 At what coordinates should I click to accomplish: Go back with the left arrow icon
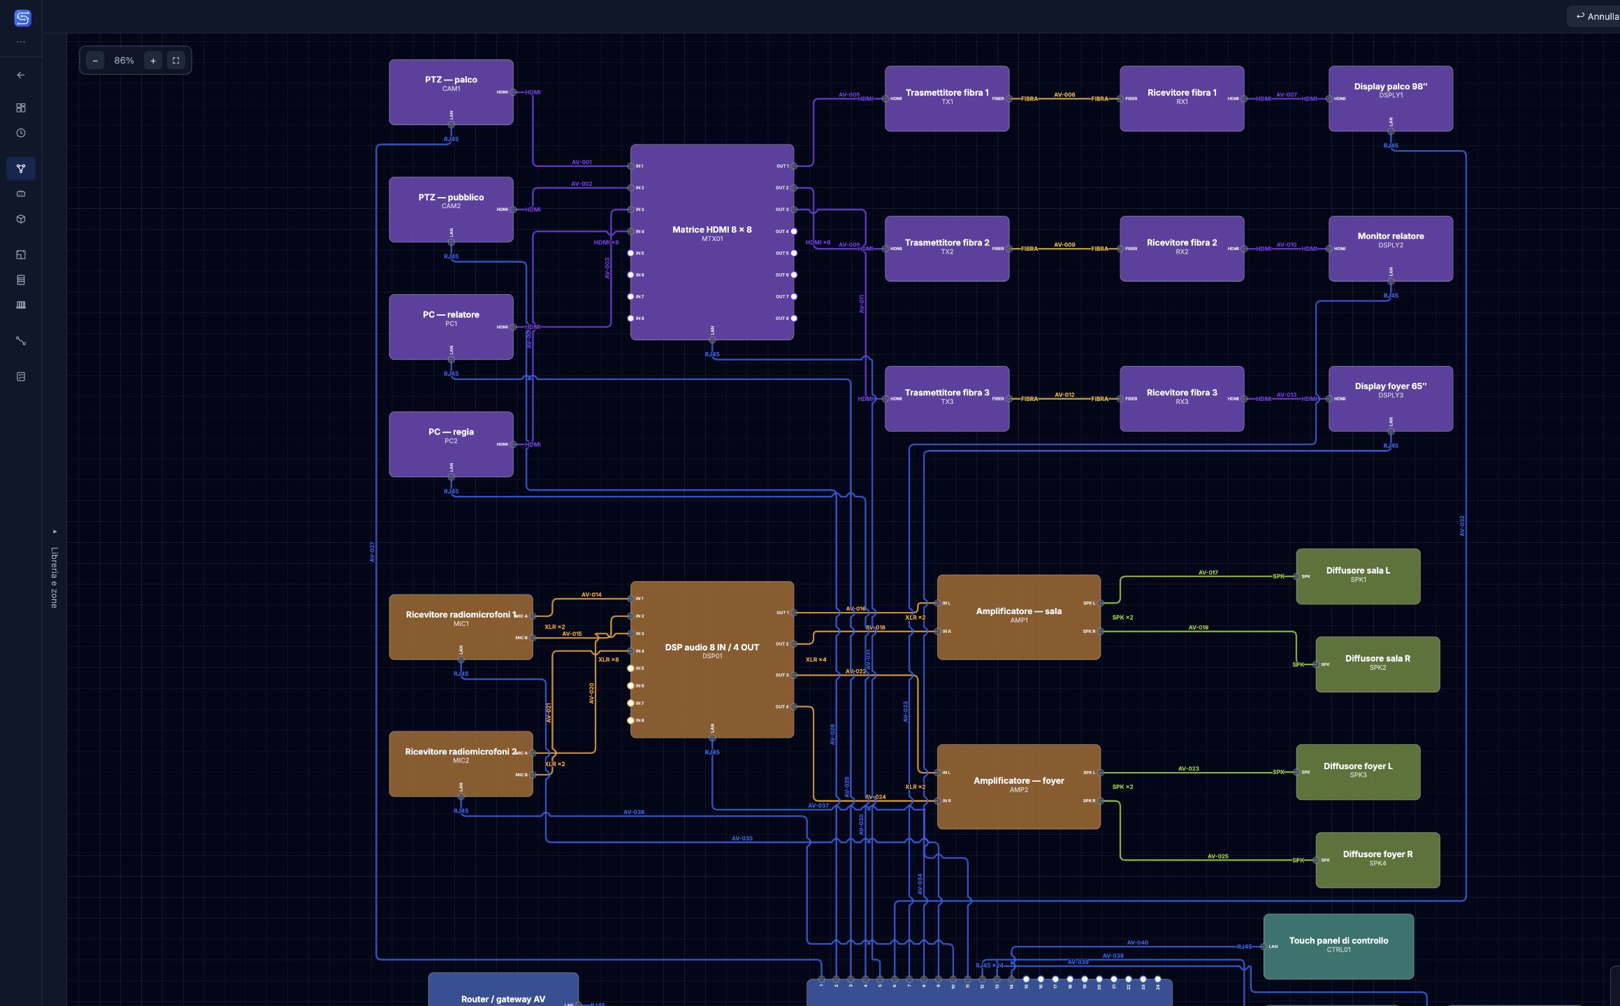tap(21, 75)
